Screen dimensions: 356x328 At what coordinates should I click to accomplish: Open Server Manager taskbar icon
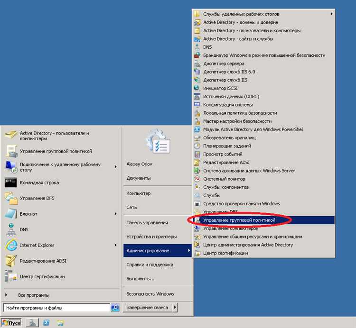click(32, 323)
